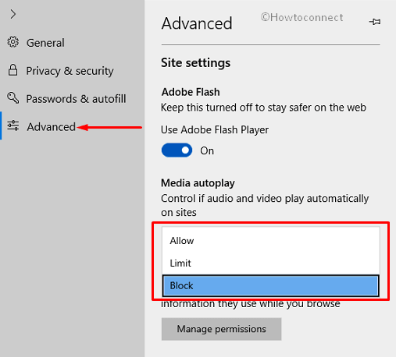Image resolution: width=396 pixels, height=357 pixels.
Task: Click the Privacy & security lock icon
Action: point(12,70)
